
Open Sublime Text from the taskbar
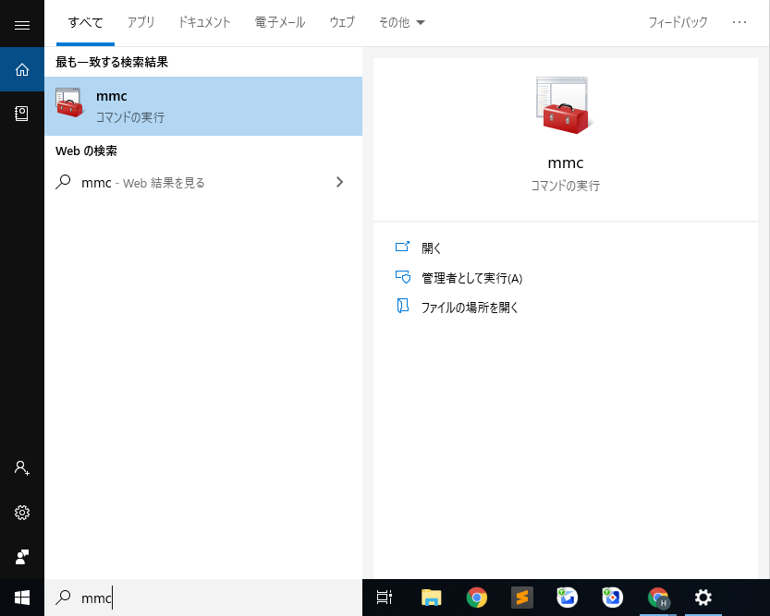pos(521,598)
